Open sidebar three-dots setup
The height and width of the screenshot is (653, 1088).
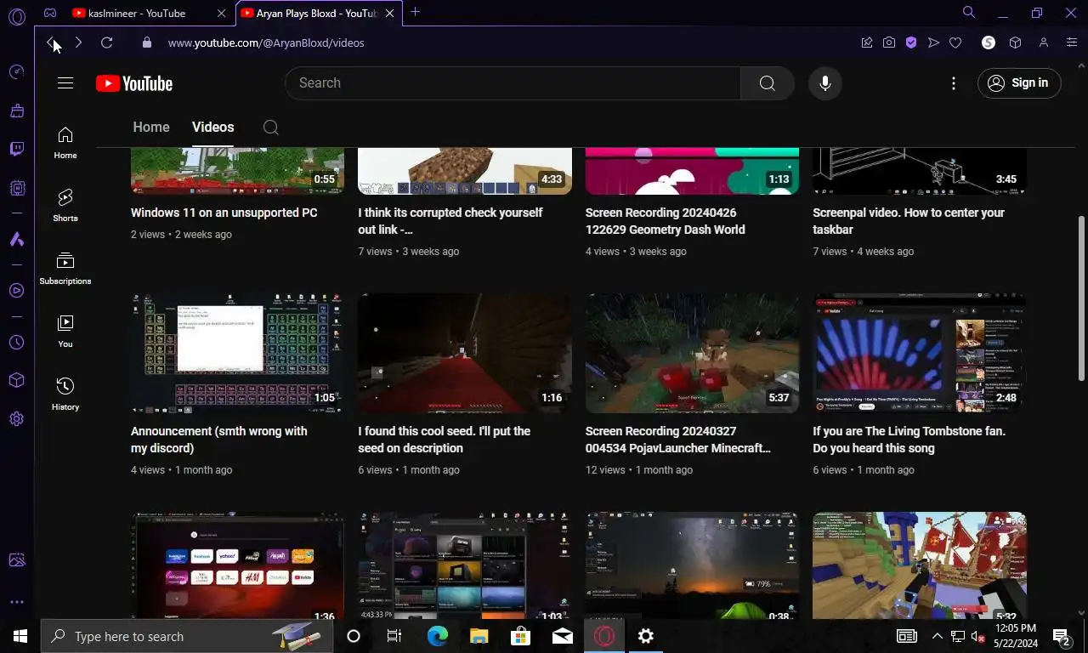coord(17,602)
